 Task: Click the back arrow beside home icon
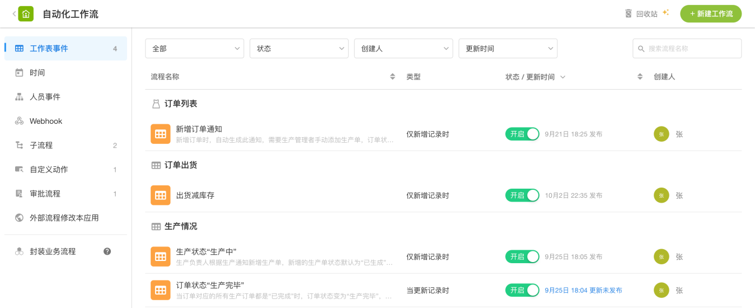[14, 14]
